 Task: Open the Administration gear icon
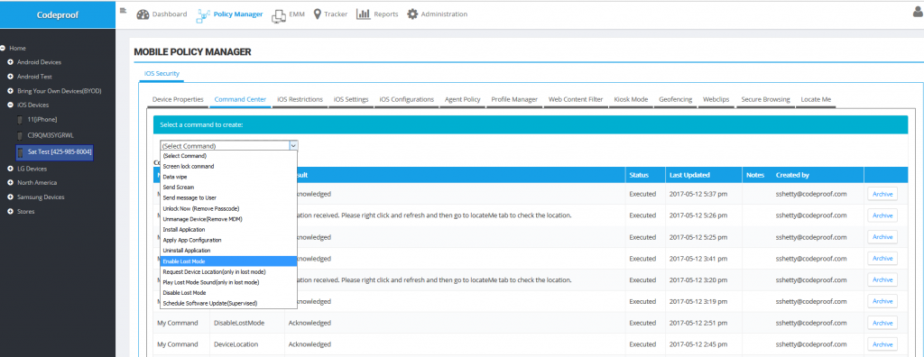coord(412,14)
